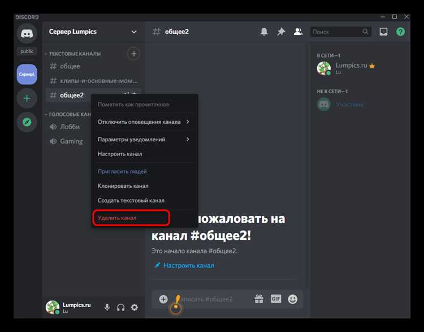Open the gift Nitro icon

coord(259,299)
